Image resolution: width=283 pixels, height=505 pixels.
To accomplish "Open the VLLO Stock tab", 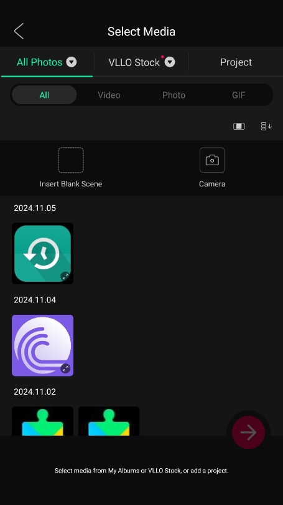I will (x=134, y=62).
